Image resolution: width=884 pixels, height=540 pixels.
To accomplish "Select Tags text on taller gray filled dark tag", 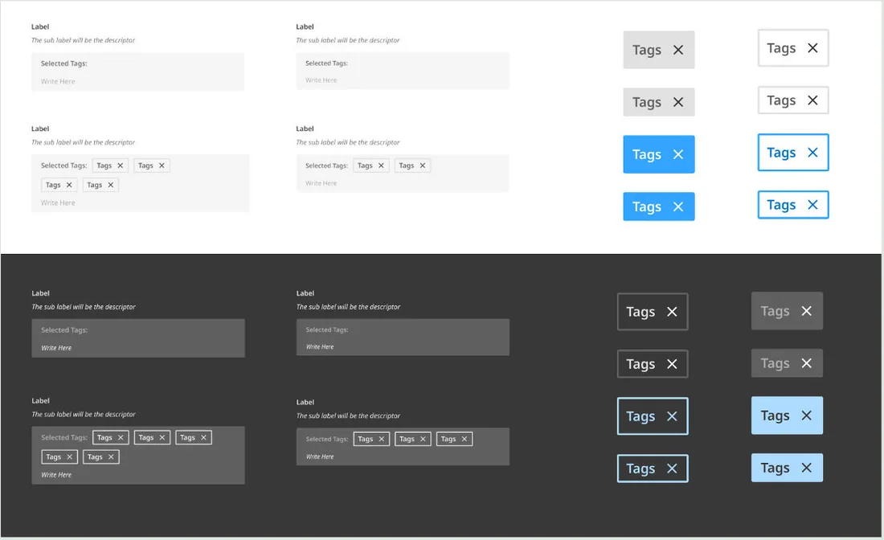I will (x=776, y=312).
